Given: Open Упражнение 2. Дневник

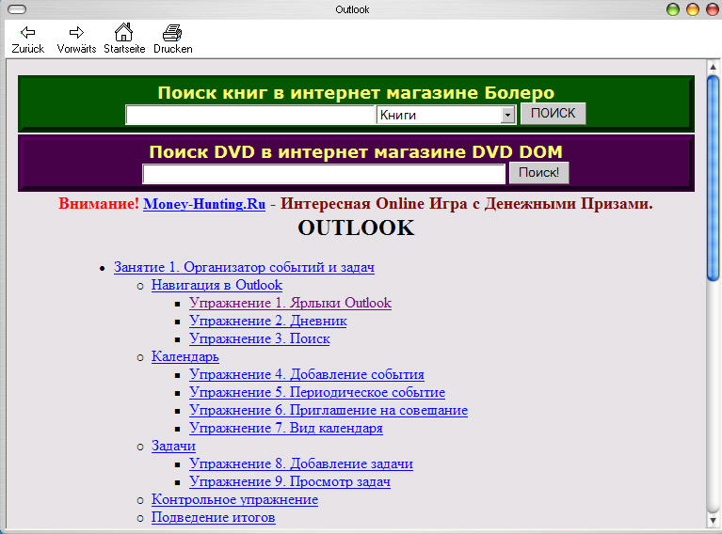Looking at the screenshot, I should [268, 321].
